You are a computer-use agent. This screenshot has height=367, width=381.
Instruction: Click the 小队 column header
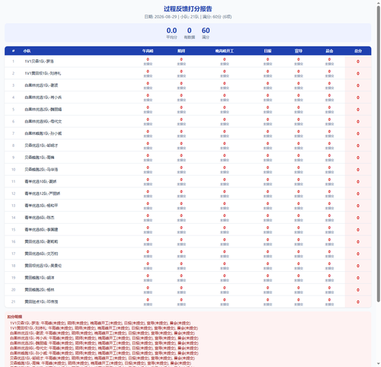[27, 51]
